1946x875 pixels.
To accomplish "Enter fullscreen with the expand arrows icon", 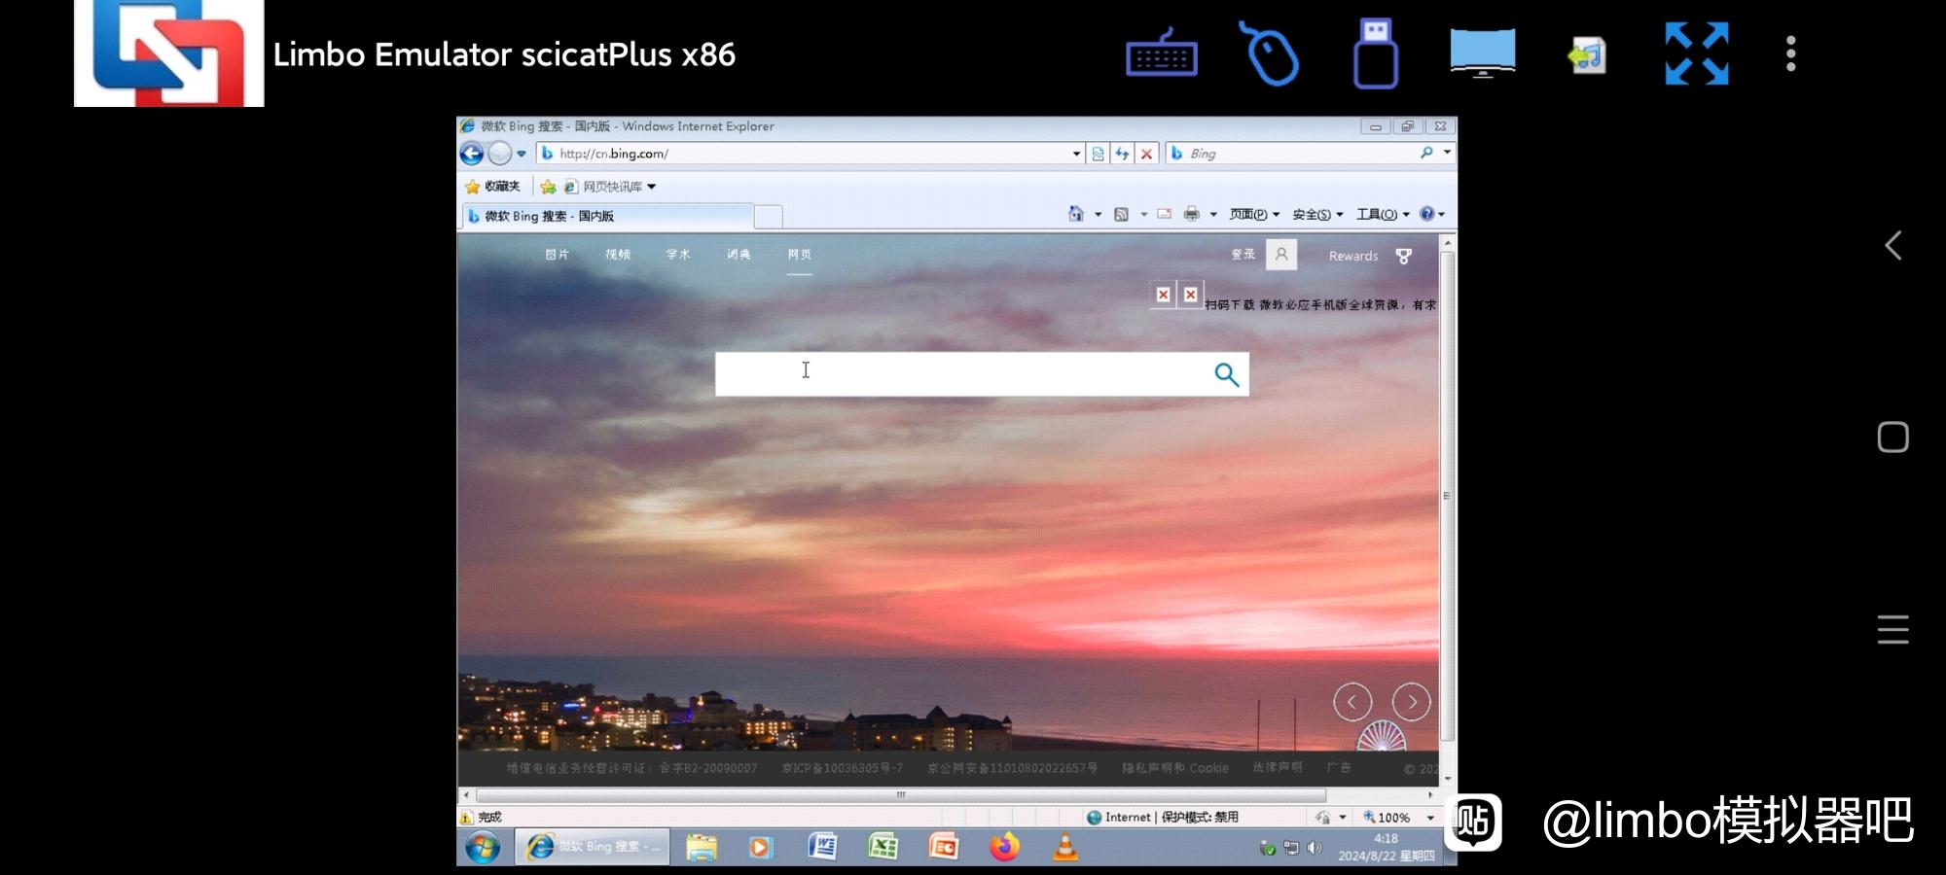I will (1697, 53).
